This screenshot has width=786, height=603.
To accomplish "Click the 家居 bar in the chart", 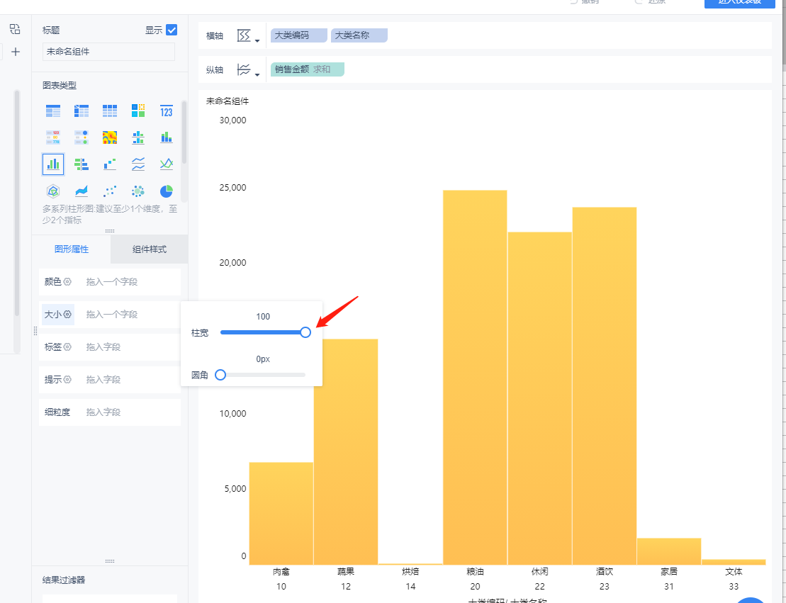I will click(x=668, y=551).
